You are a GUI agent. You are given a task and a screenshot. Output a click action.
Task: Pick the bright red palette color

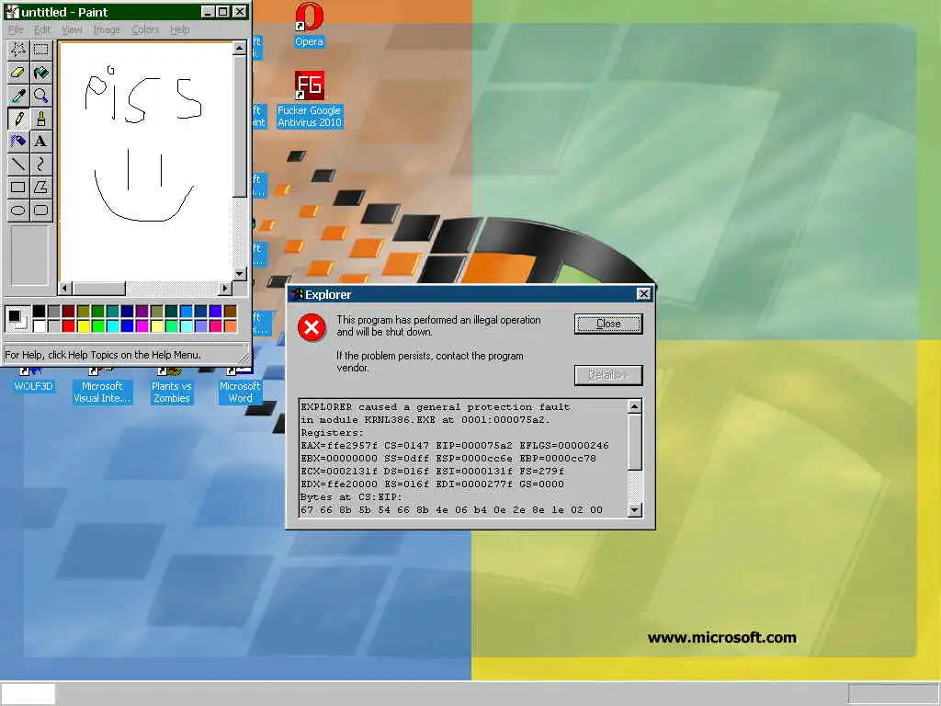click(x=68, y=326)
